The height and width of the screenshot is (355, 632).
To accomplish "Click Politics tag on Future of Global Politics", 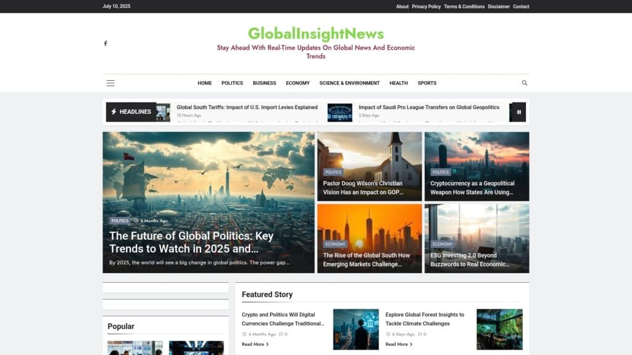I will coord(120,221).
